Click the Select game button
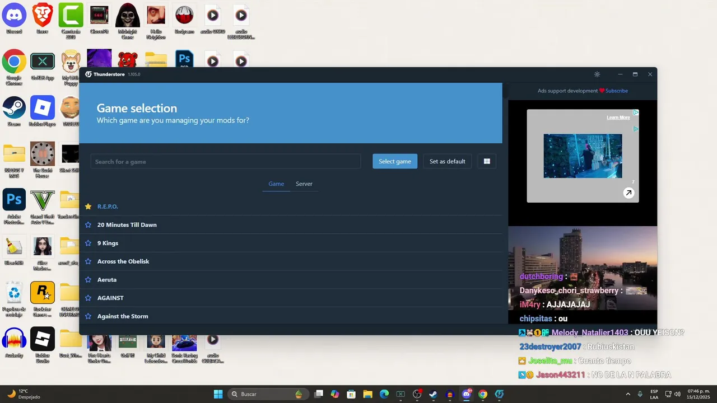The height and width of the screenshot is (403, 717). click(395, 161)
